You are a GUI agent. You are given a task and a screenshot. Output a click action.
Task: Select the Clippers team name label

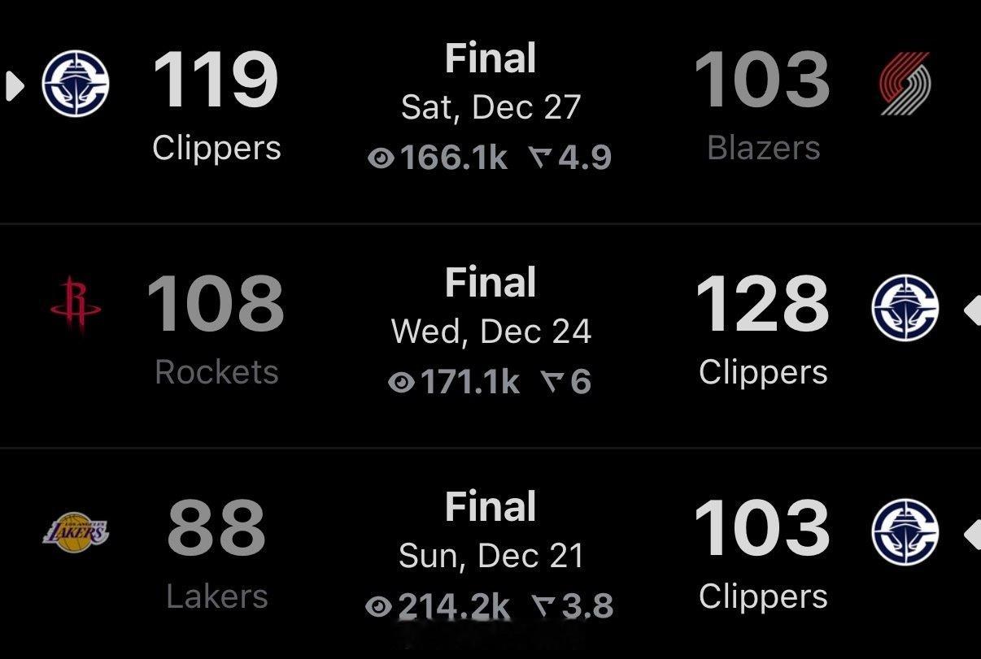coord(216,148)
